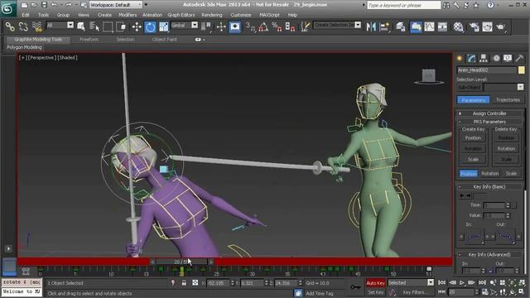530x298 pixels.
Task: Click the Rectangular Selection Region icon
Action: (108, 26)
